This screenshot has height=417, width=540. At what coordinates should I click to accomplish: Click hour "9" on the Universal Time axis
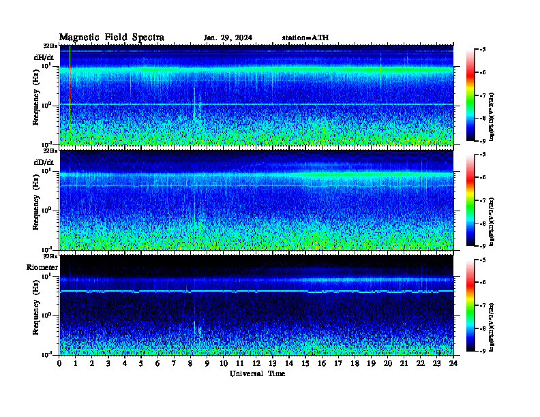coord(207,364)
